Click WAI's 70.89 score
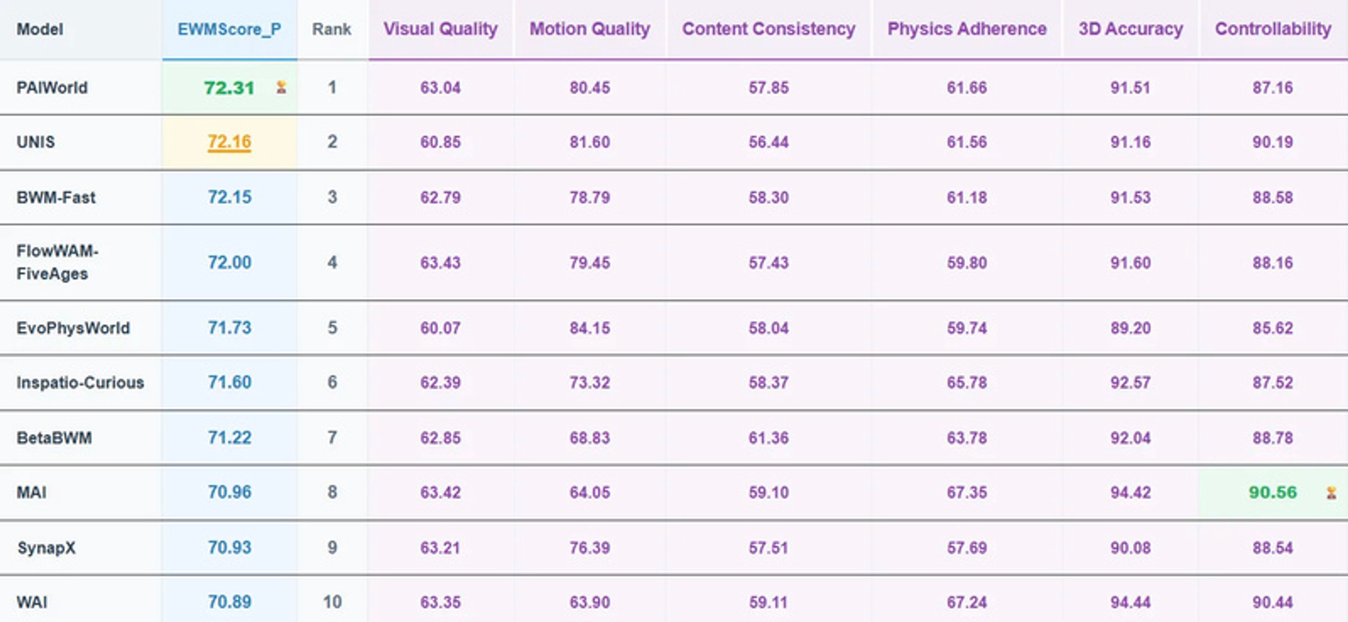Screen dimensions: 1348x622 pyautogui.click(x=229, y=602)
